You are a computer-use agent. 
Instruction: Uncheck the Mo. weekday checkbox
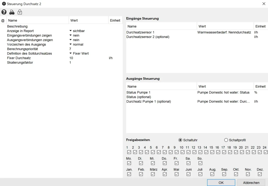[x=129, y=163]
